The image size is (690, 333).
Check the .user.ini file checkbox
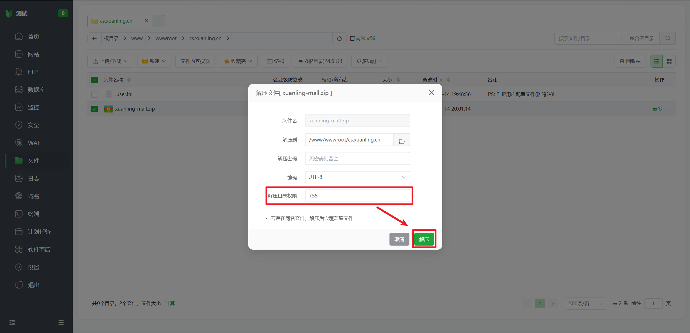pos(95,94)
